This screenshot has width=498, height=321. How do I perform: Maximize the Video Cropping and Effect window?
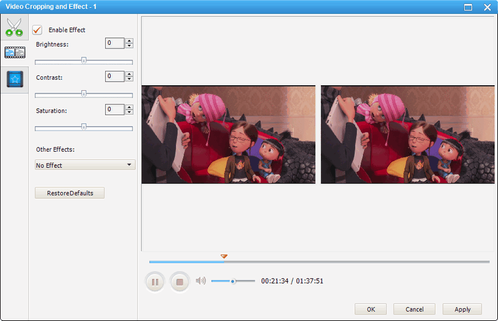[468, 7]
